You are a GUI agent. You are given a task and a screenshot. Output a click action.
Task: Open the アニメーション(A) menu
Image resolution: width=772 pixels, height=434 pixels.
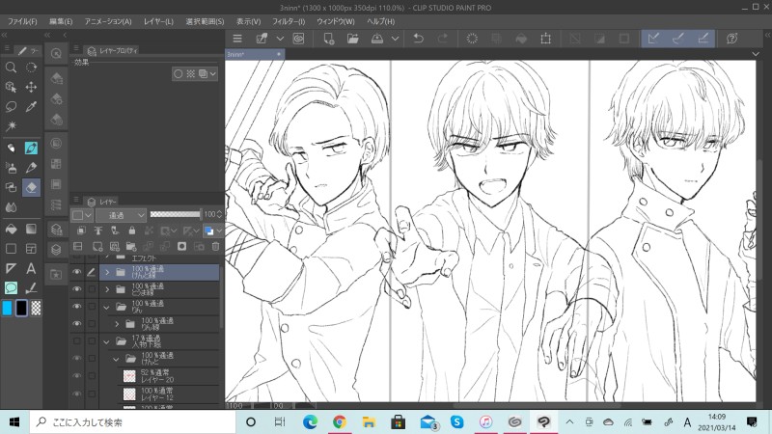[x=108, y=21]
